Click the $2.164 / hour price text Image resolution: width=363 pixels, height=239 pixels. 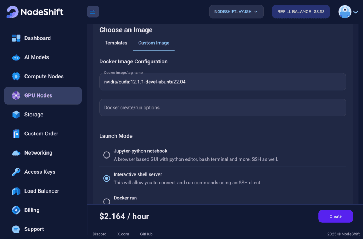point(124,216)
